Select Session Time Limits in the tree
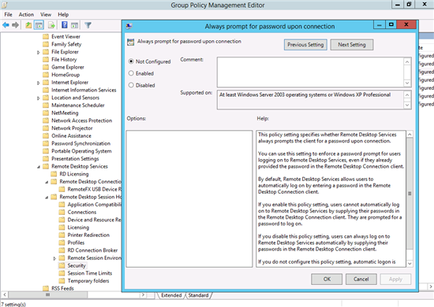 [x=90, y=273]
